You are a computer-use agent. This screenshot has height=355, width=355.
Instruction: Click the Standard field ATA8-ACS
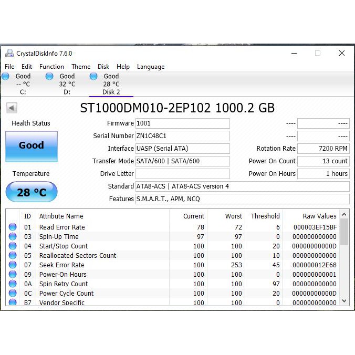point(243,186)
